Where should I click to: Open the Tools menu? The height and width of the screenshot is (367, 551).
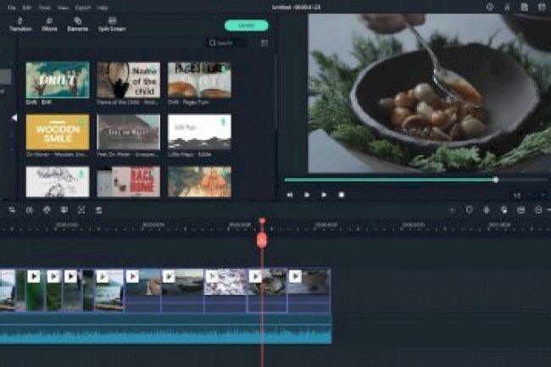[44, 8]
